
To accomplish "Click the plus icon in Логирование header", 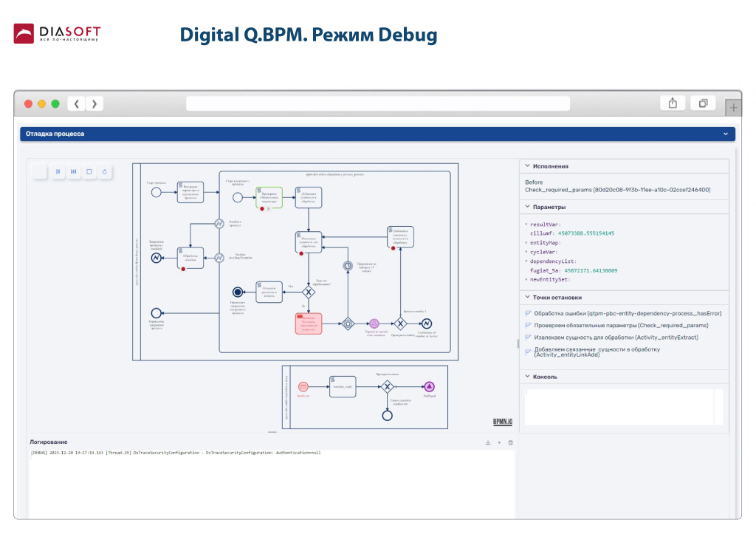I will (499, 442).
